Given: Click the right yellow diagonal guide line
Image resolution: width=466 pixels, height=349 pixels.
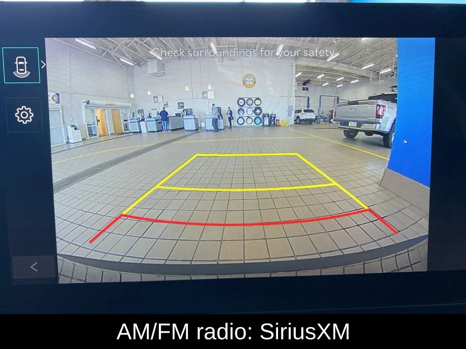Looking at the screenshot, I should [333, 181].
